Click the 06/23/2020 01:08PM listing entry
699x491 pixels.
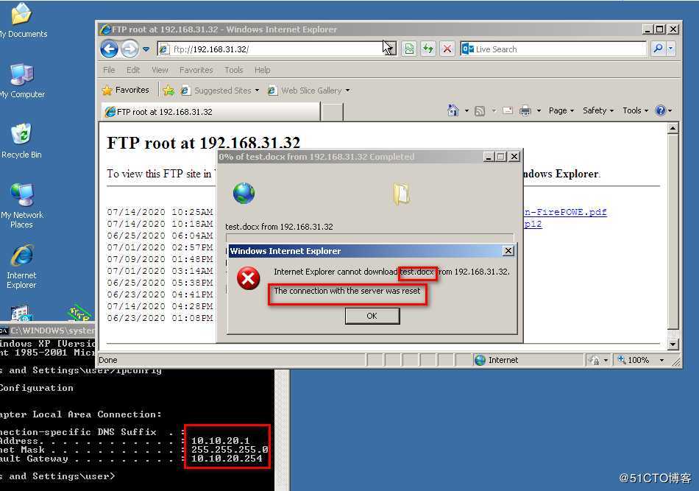pos(160,318)
